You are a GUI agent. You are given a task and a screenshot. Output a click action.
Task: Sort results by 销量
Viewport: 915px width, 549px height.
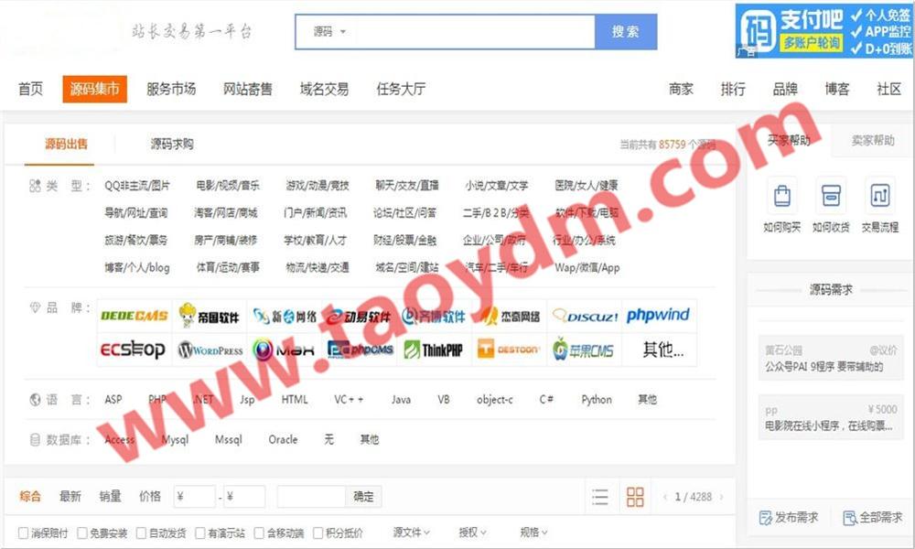tap(110, 497)
